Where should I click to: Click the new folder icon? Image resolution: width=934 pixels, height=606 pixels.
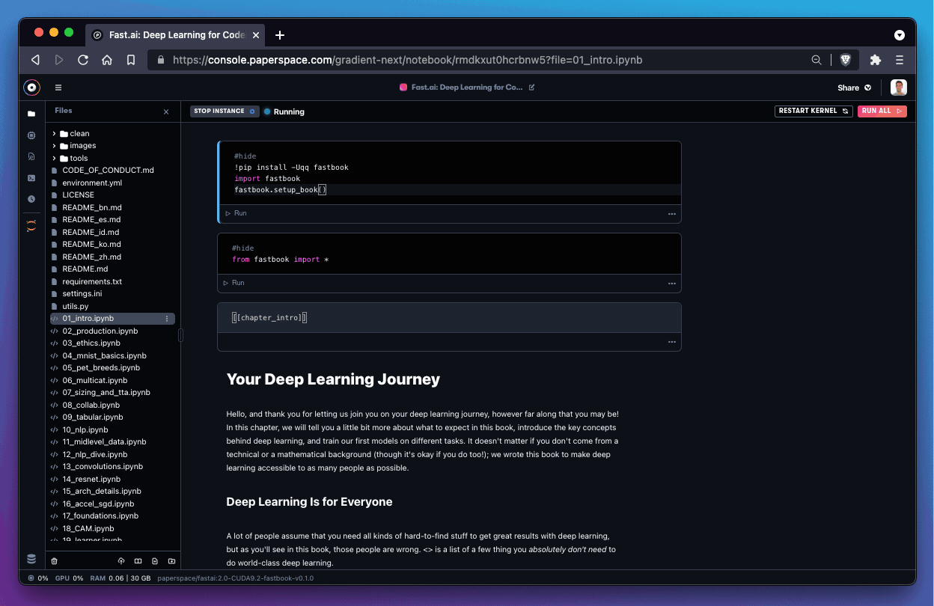171,561
